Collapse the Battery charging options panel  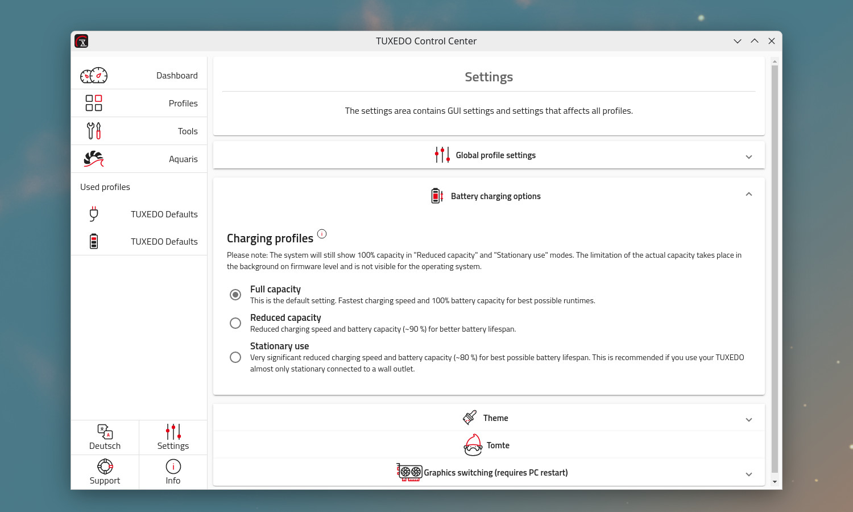pyautogui.click(x=749, y=195)
